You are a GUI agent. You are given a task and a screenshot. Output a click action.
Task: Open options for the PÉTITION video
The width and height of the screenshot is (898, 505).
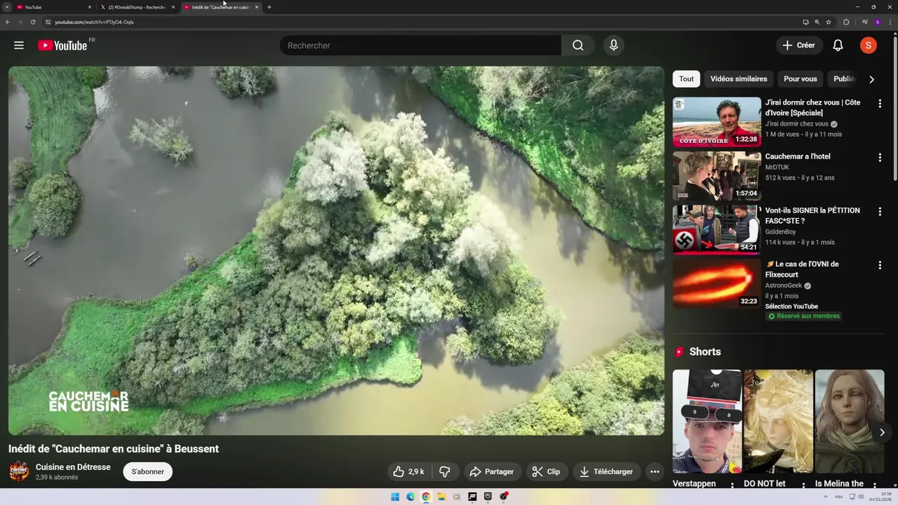point(880,211)
